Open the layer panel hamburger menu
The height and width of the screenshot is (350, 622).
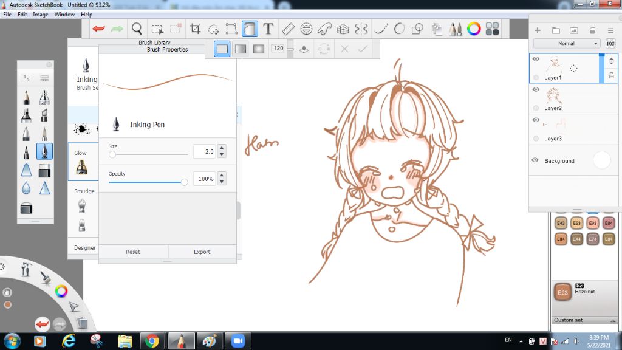tap(610, 30)
